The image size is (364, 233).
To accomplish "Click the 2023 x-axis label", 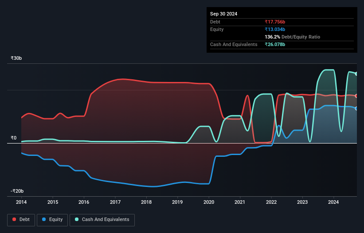I will tap(302, 202).
